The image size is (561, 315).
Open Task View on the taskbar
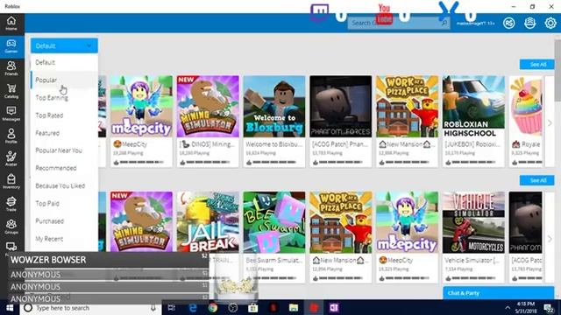coord(172,307)
